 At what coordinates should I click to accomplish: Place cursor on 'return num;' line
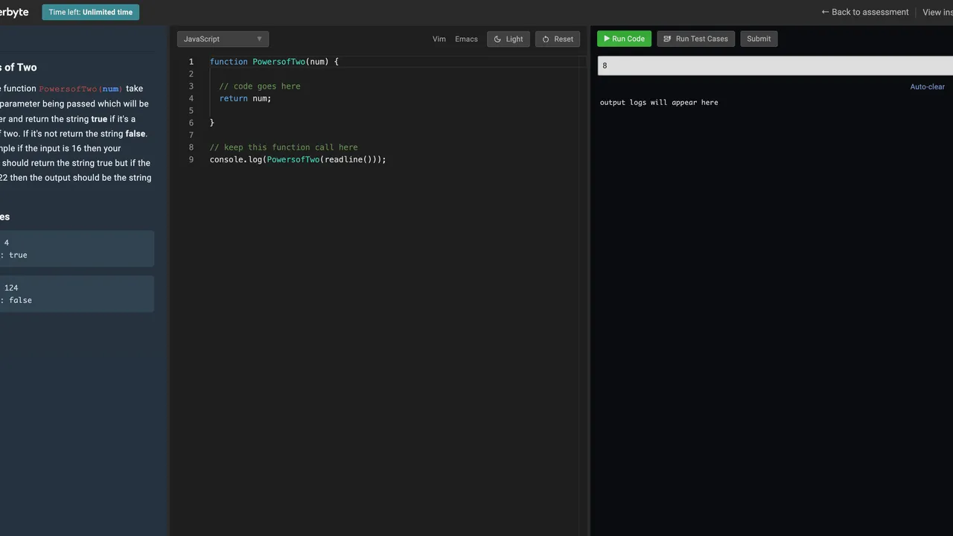245,98
